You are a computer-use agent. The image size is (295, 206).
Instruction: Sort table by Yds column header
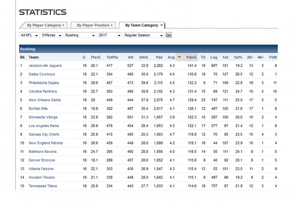pos(159,57)
